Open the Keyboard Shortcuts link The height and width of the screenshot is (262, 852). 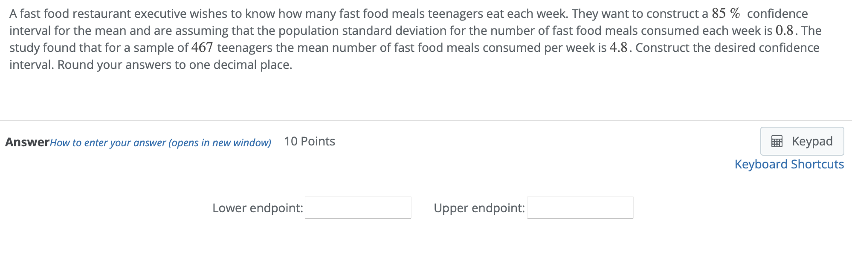click(789, 164)
